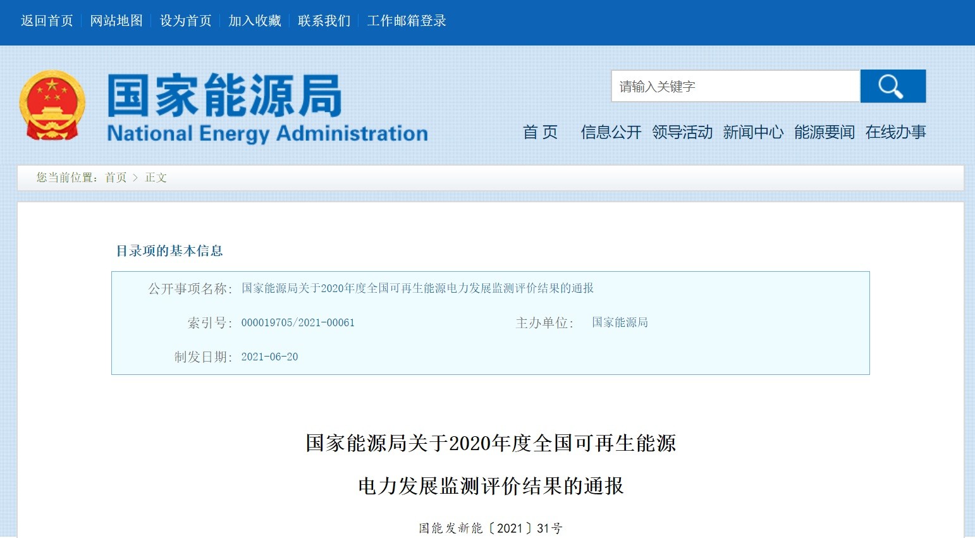Open 能源要闻 navigation menu

825,132
